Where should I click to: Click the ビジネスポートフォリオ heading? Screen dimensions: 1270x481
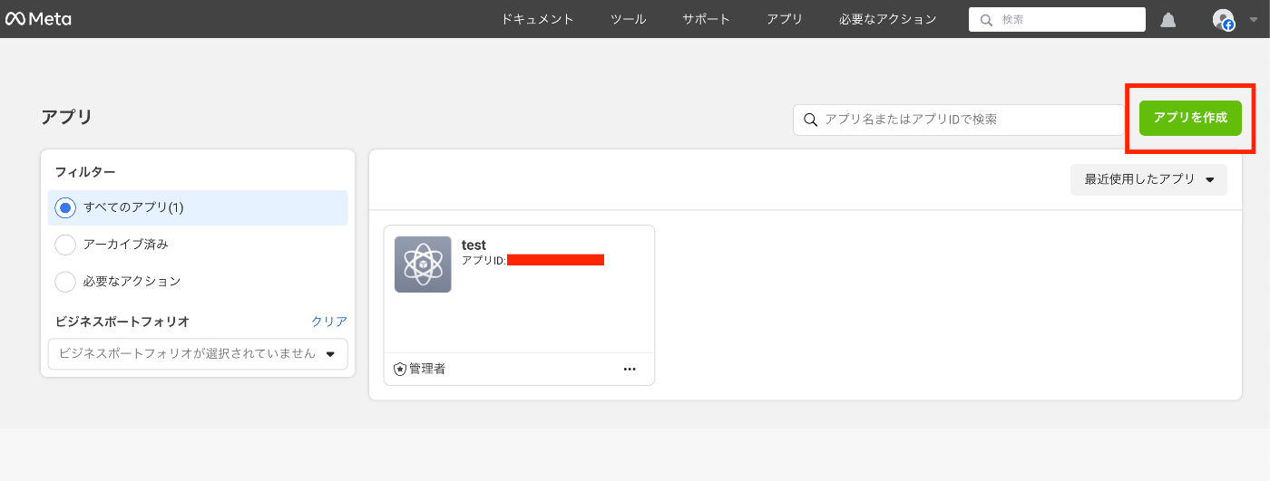tap(122, 322)
